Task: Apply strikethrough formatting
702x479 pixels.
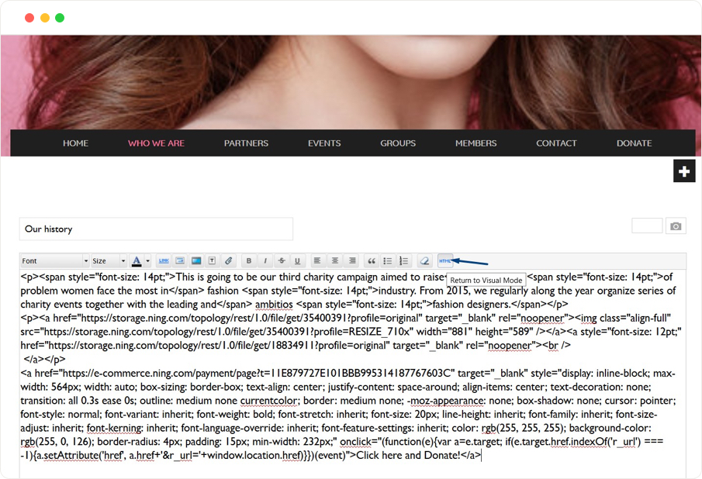Action: [281, 260]
